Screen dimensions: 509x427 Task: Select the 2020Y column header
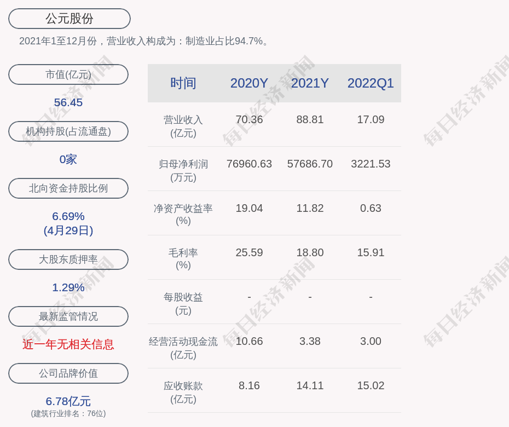[249, 83]
